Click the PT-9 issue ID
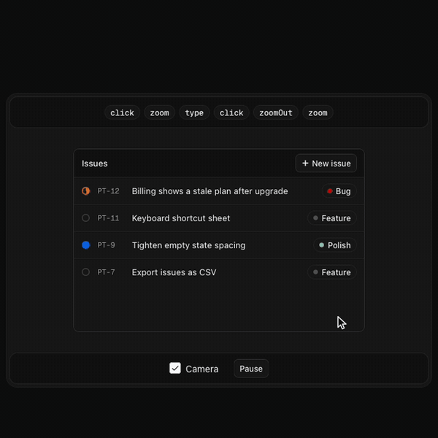438x438 pixels. point(106,245)
